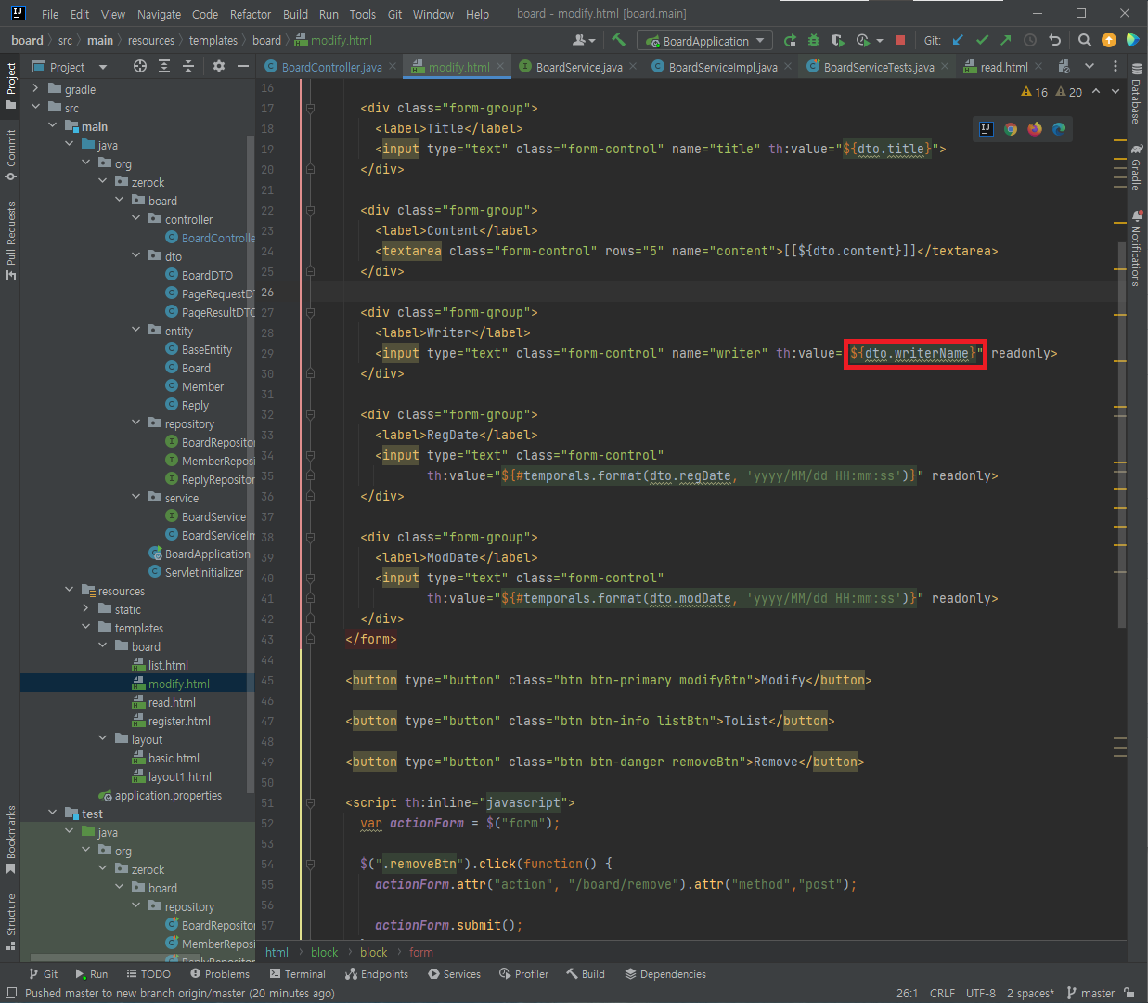1148x1003 pixels.
Task: Toggle the Bookmarks tool window
Action: point(10,840)
